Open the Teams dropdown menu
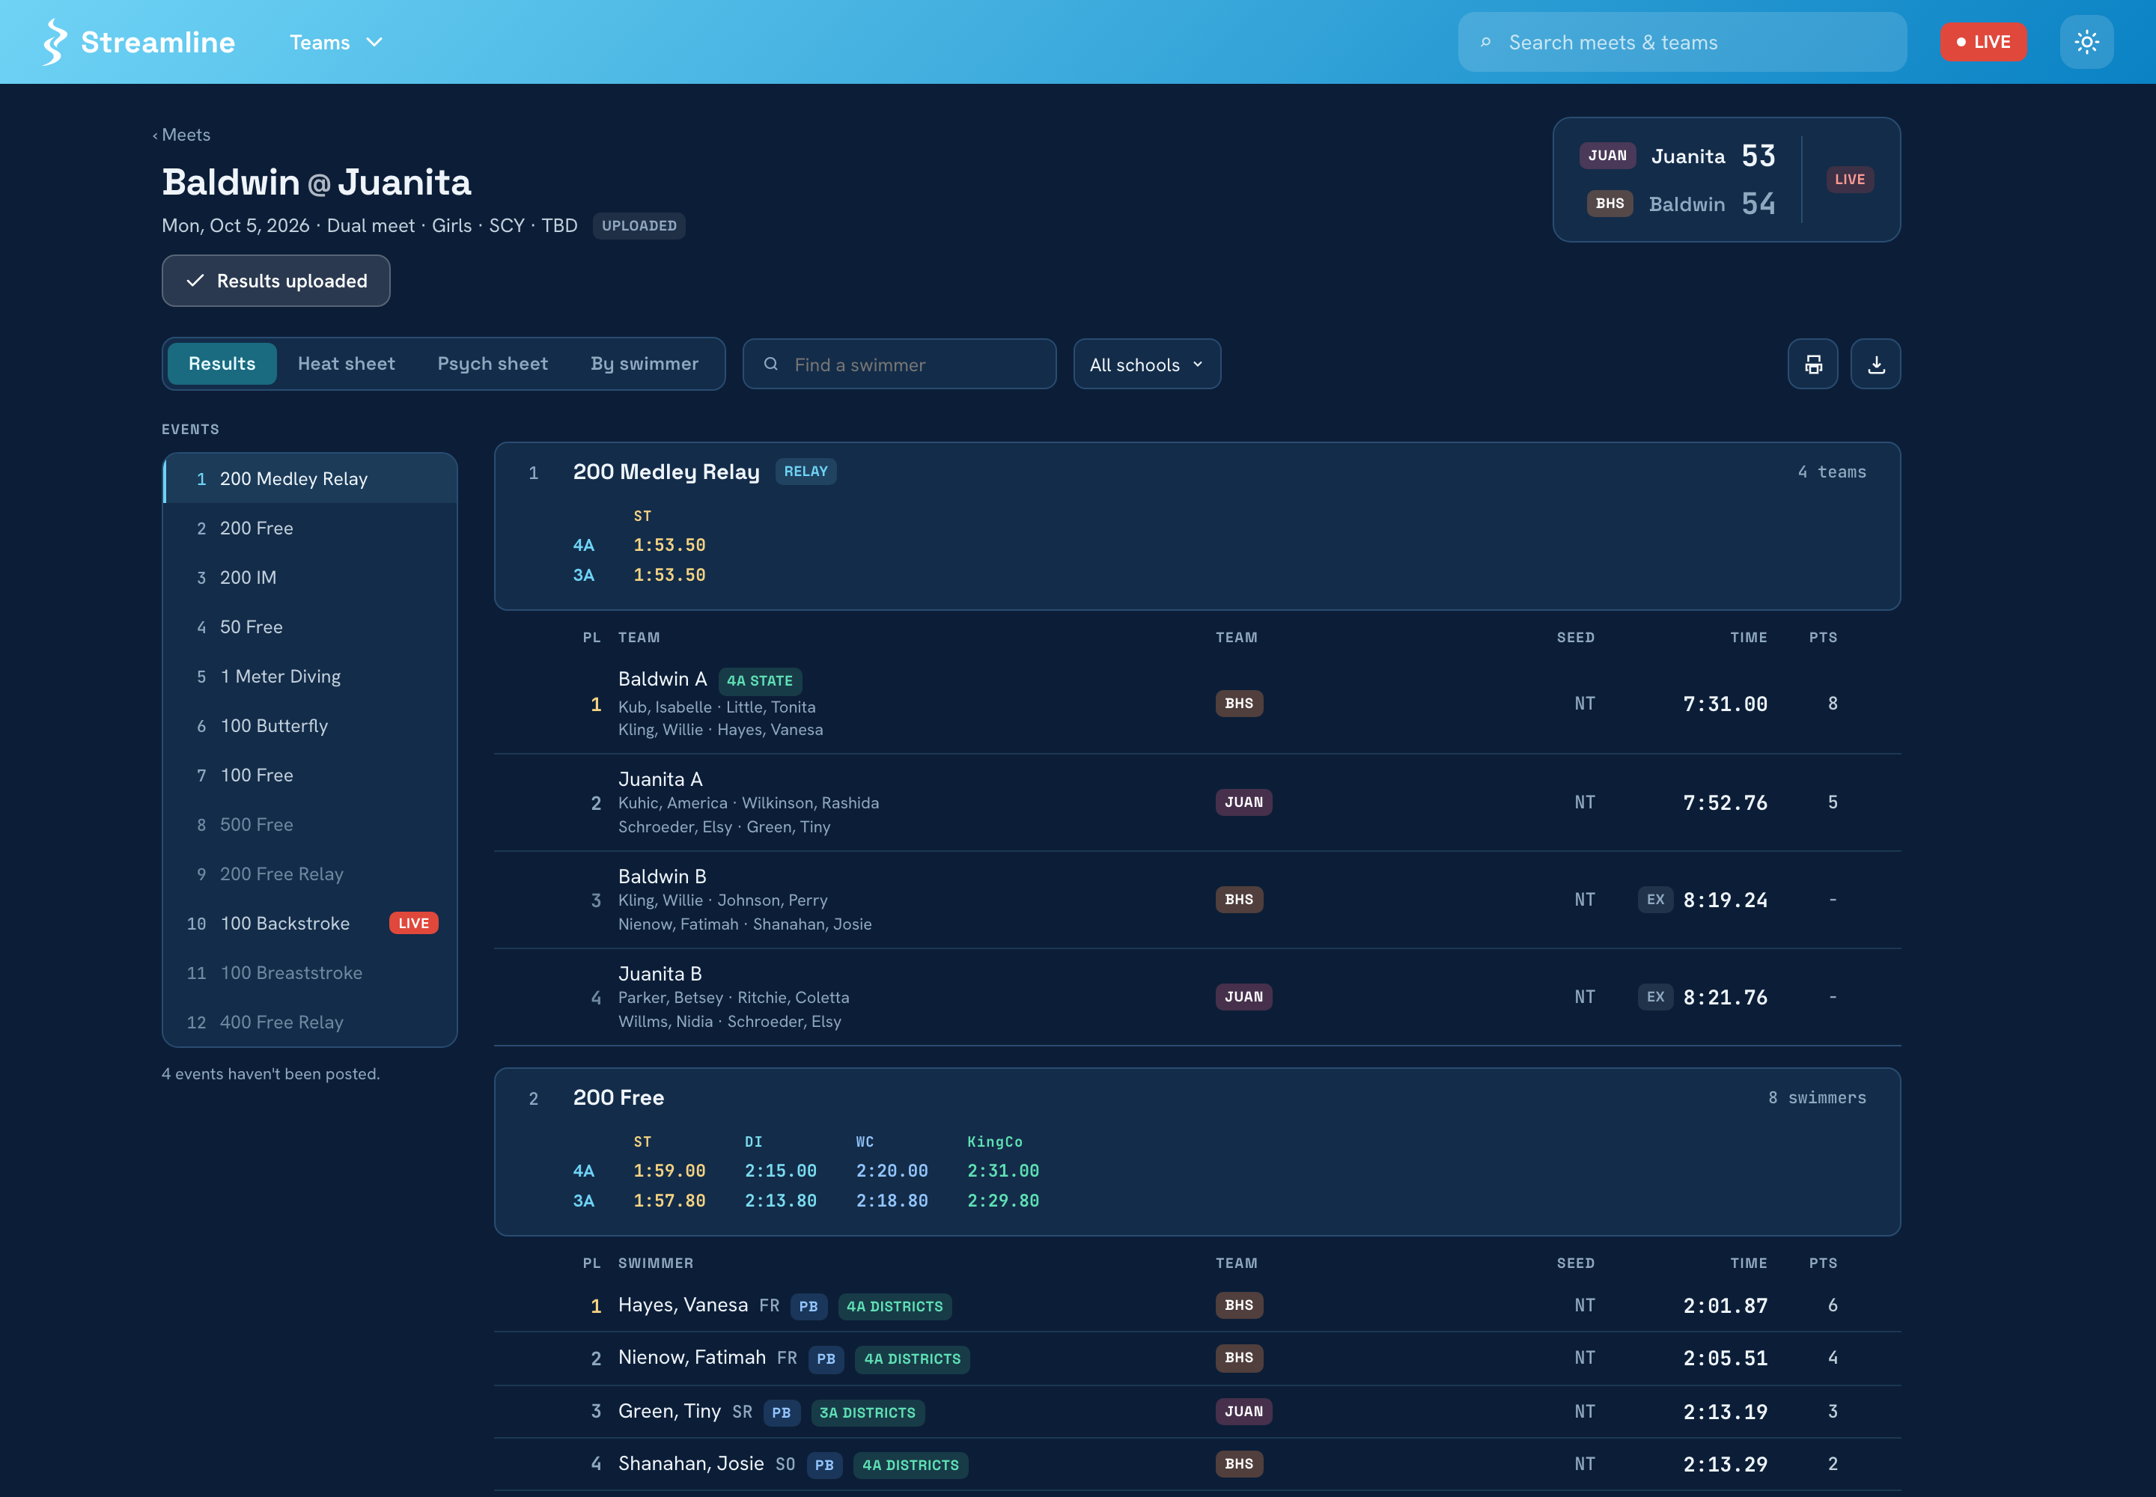The height and width of the screenshot is (1497, 2156). click(336, 42)
